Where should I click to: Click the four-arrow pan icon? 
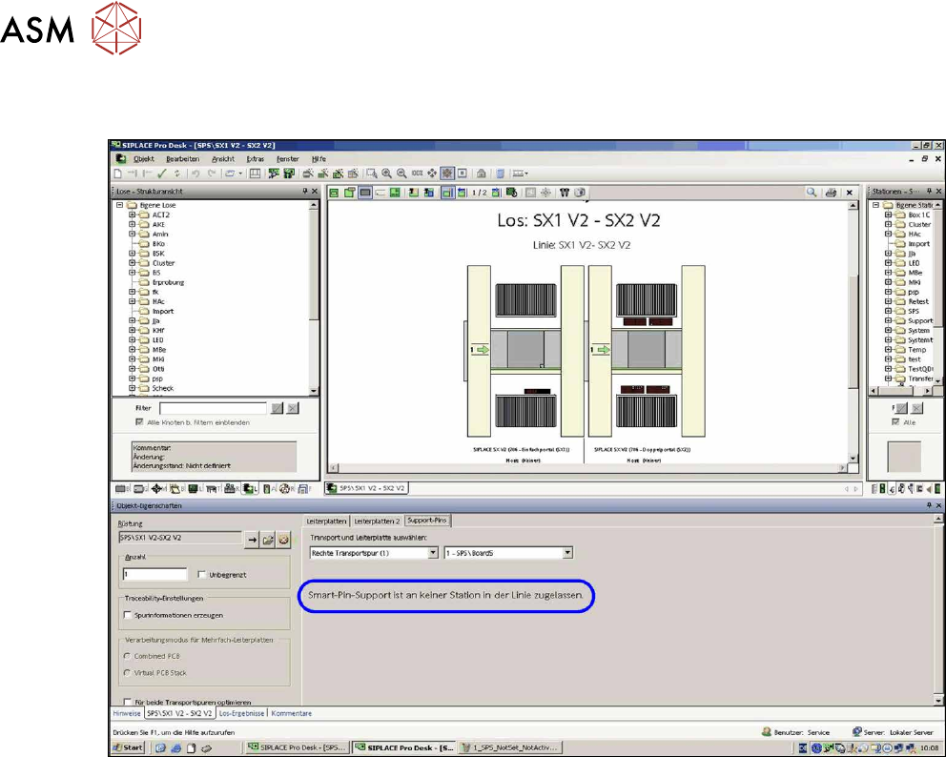[432, 174]
